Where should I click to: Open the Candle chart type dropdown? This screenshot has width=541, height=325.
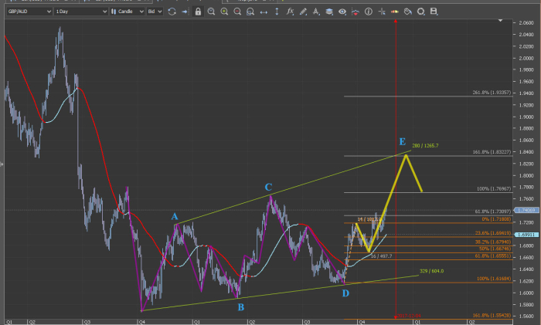[128, 12]
